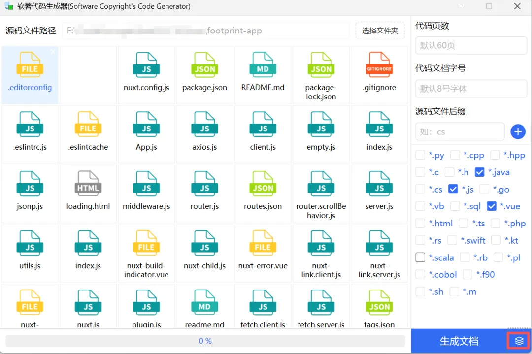Click the router.js file icon

coord(204,184)
